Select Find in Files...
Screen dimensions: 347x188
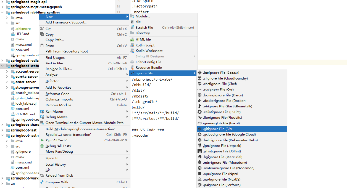84,64
